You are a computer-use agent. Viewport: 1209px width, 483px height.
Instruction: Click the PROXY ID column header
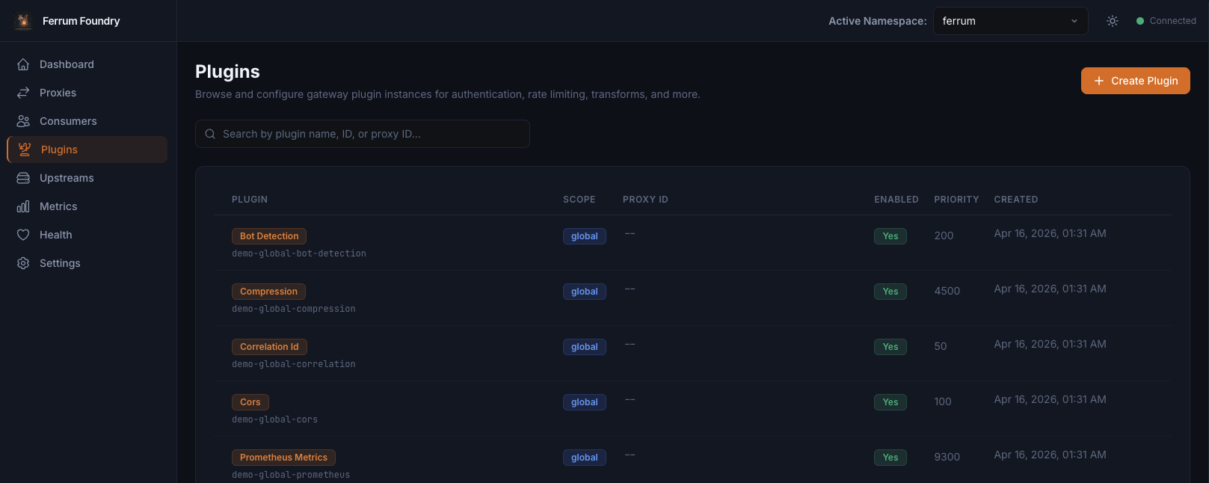645,200
